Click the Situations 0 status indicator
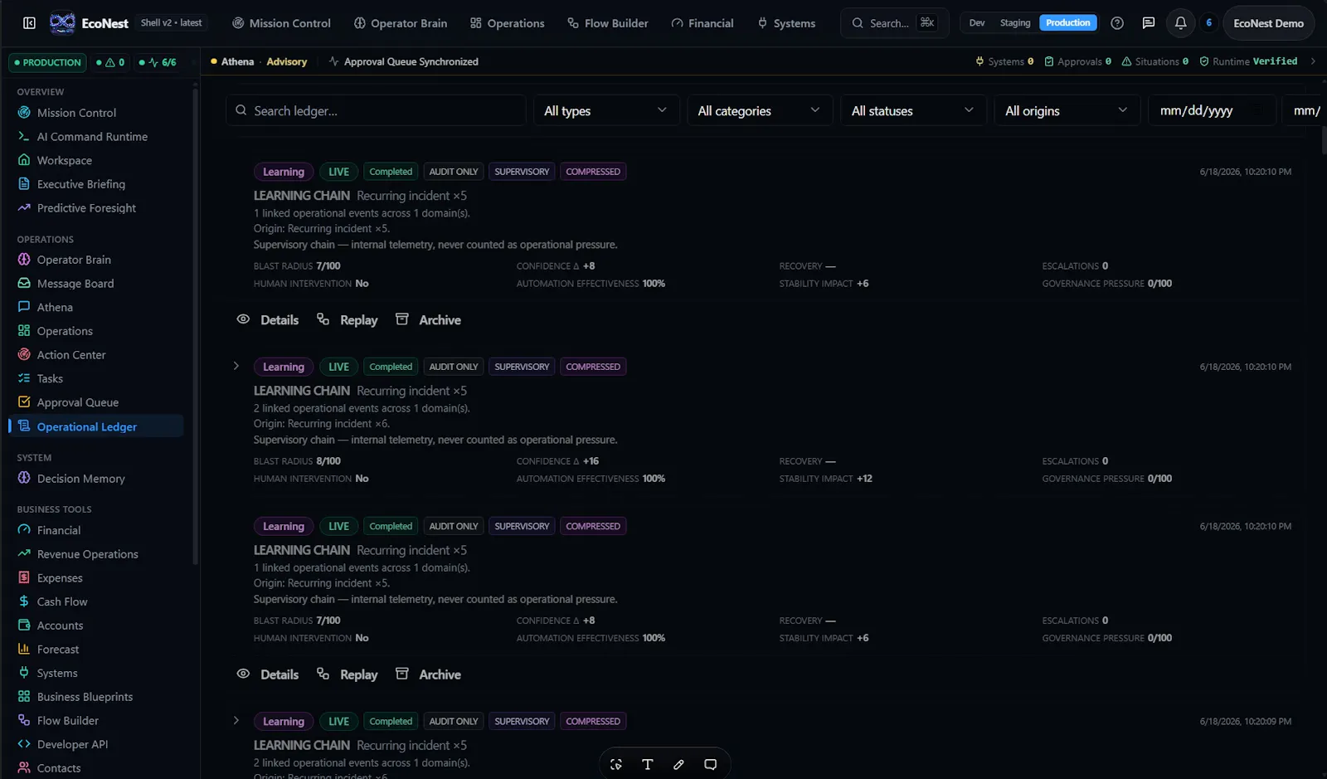1327x779 pixels. pyautogui.click(x=1155, y=61)
